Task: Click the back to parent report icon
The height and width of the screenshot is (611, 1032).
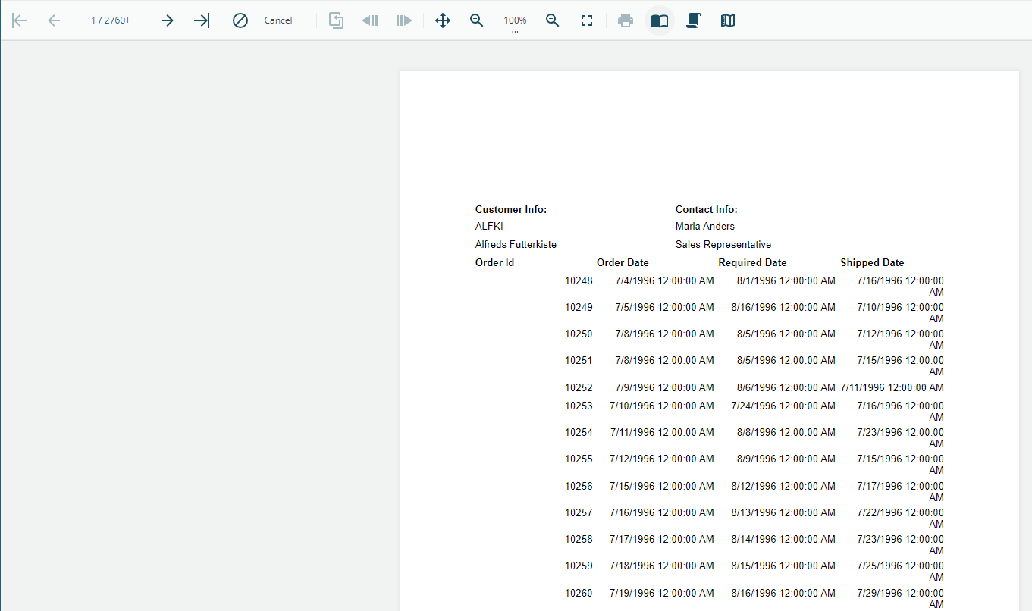Action: pyautogui.click(x=336, y=20)
